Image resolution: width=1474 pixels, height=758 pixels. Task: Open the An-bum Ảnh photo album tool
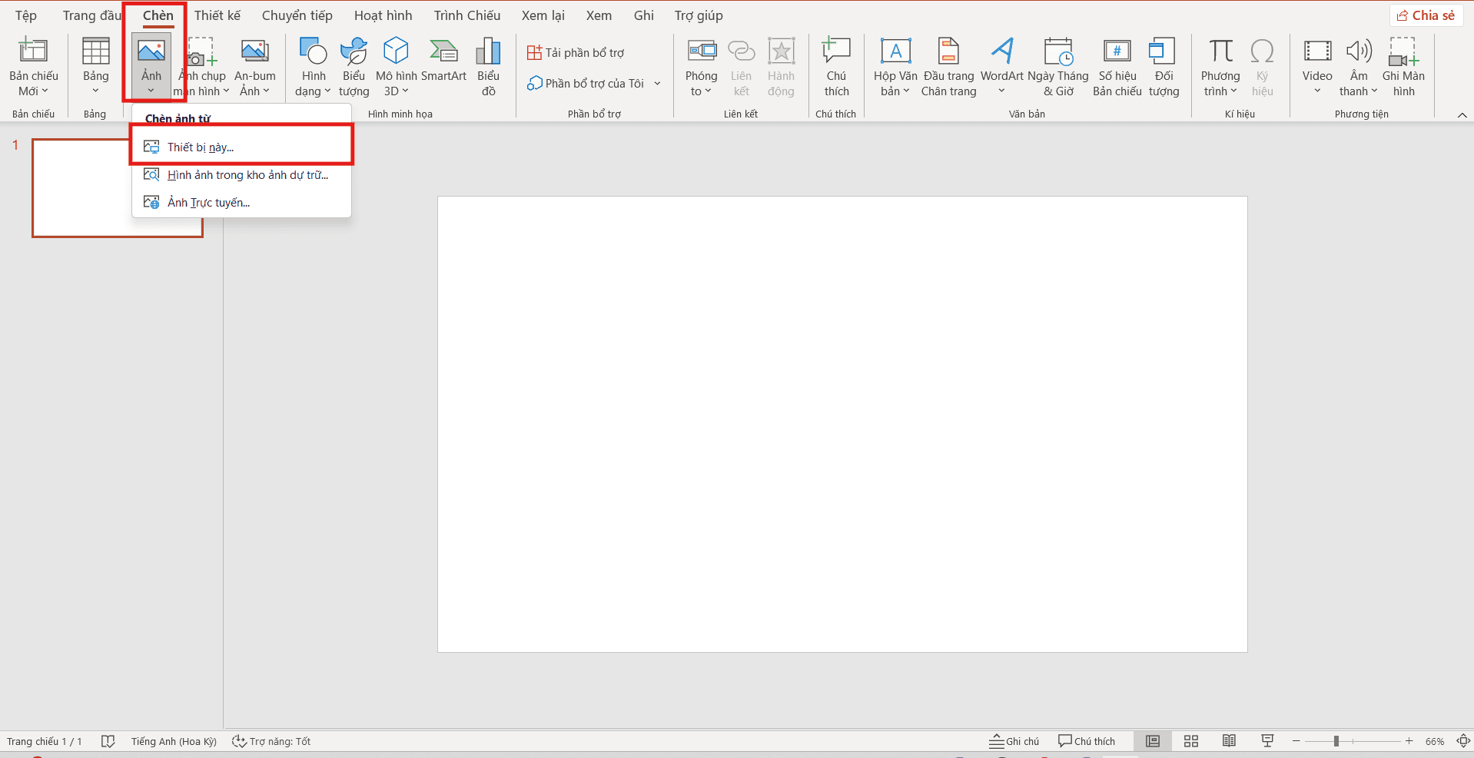coord(254,52)
